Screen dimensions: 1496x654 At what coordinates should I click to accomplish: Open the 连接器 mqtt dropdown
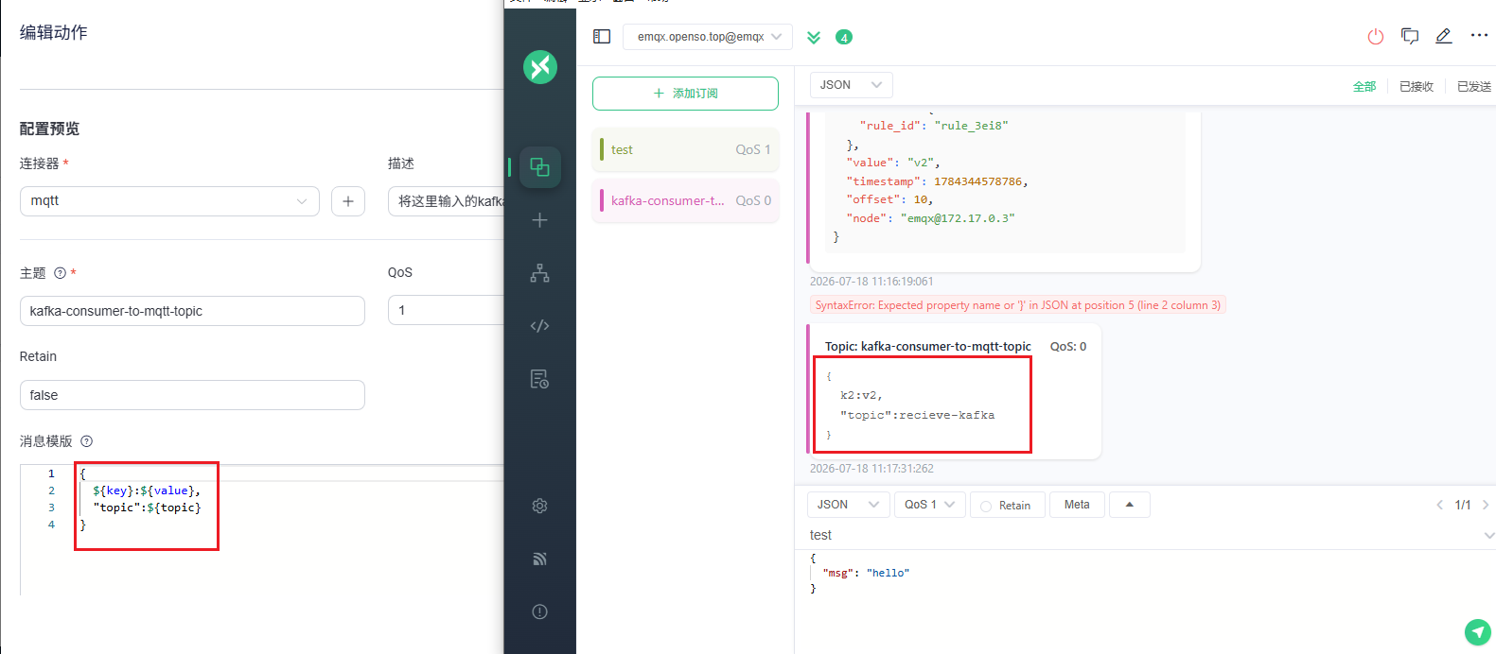[x=169, y=201]
